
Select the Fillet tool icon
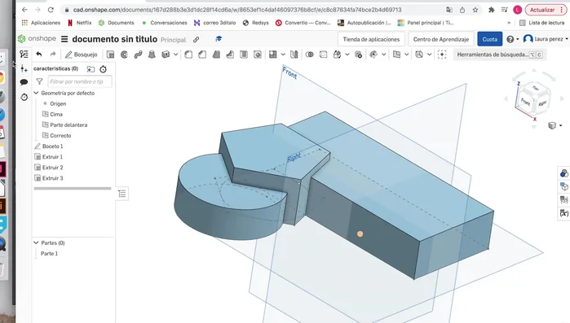188,55
